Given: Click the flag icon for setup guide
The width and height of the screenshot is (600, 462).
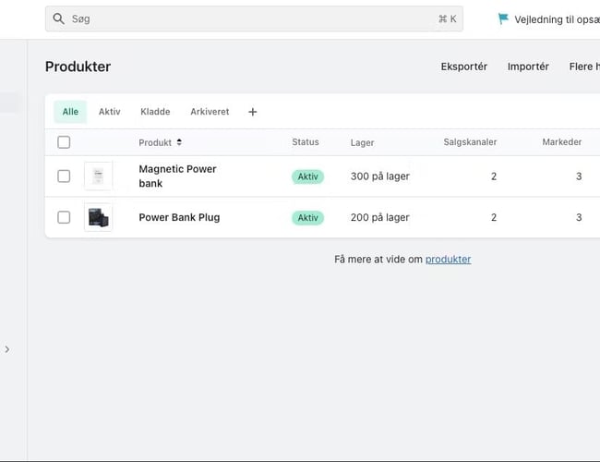Looking at the screenshot, I should coord(503,18).
